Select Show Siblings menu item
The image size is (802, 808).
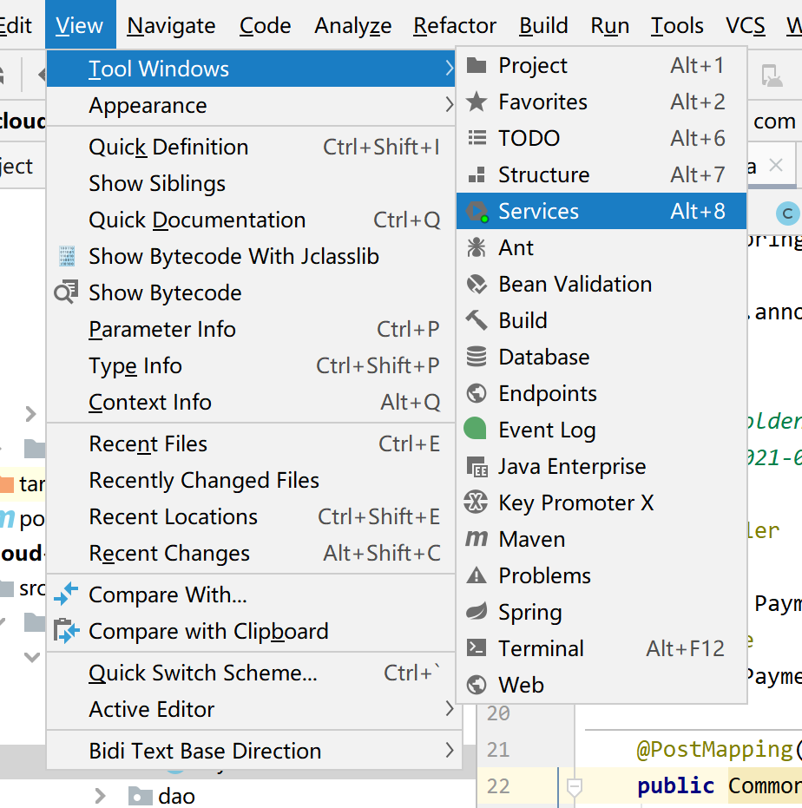[252, 183]
